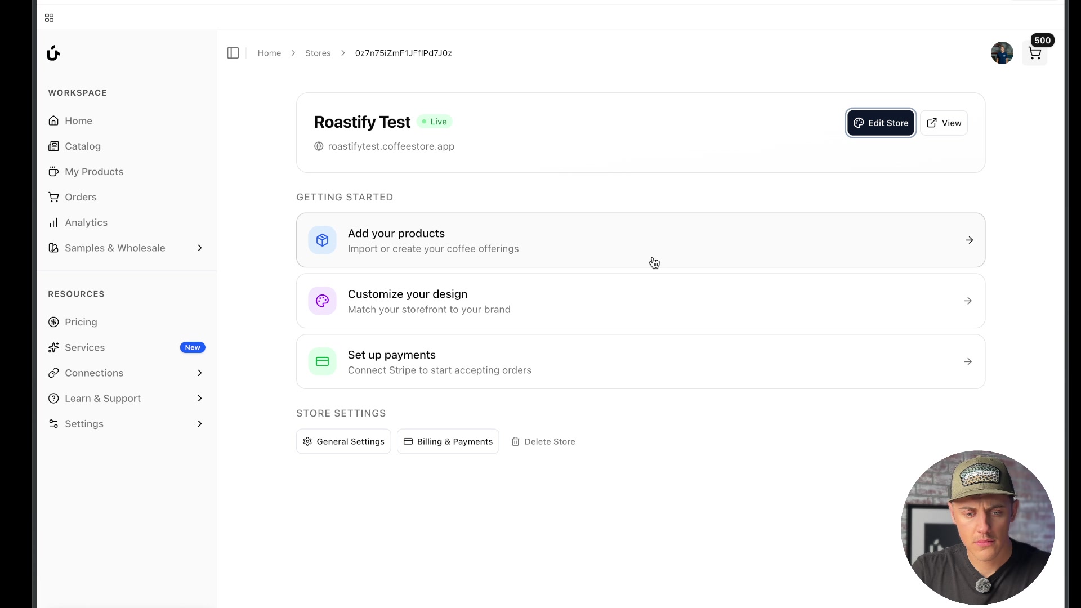The width and height of the screenshot is (1081, 608).
Task: Expand the Settings submenu
Action: [x=199, y=424]
